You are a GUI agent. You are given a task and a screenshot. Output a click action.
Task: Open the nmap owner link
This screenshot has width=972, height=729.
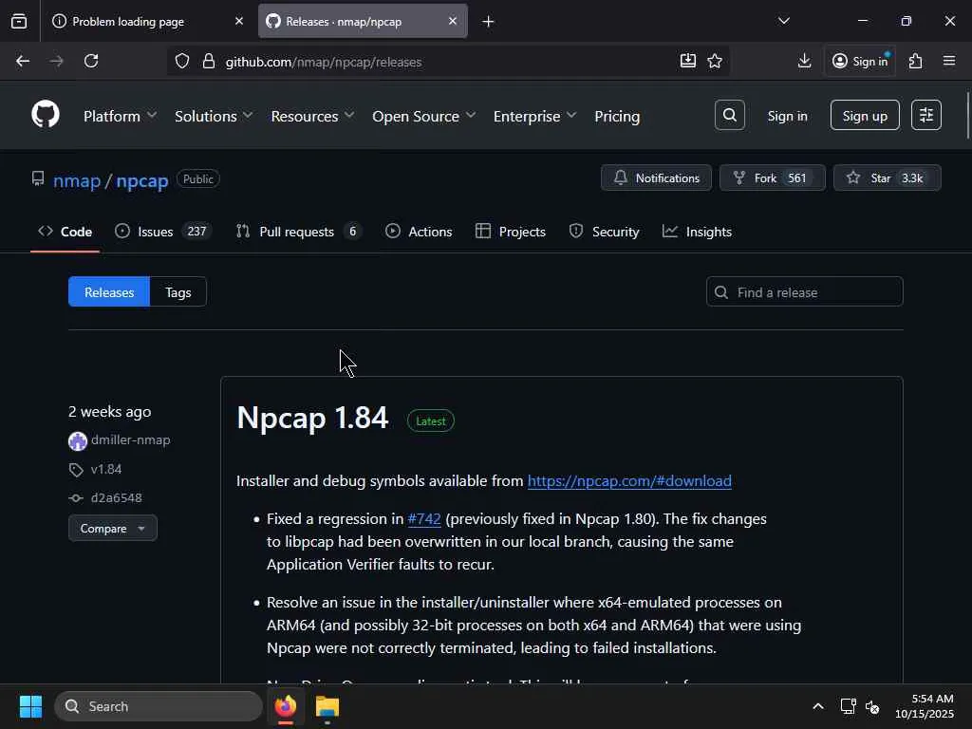tap(77, 180)
